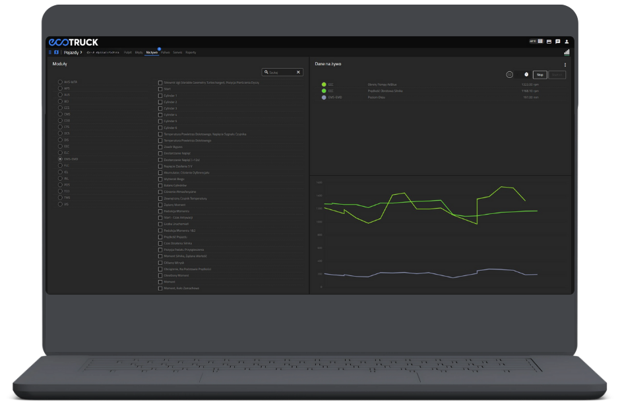
Task: Click the signal strength bars icon
Action: point(567,52)
